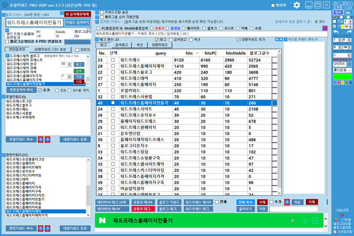354x236 pixels.
Task: Open the 폴더없음 dropdown in capture panel
Action: coord(342,70)
